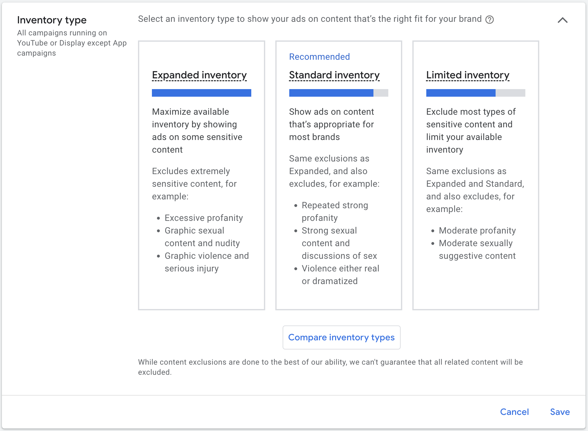Click the Standard inventory underlined term
The height and width of the screenshot is (431, 588).
[x=334, y=75]
